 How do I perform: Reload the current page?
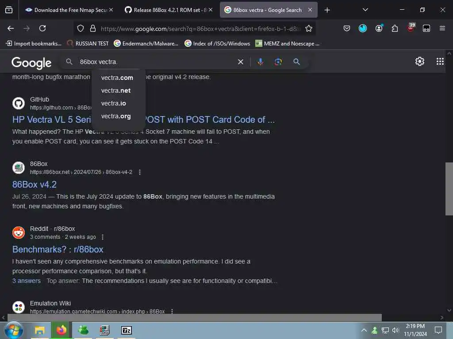click(x=42, y=28)
